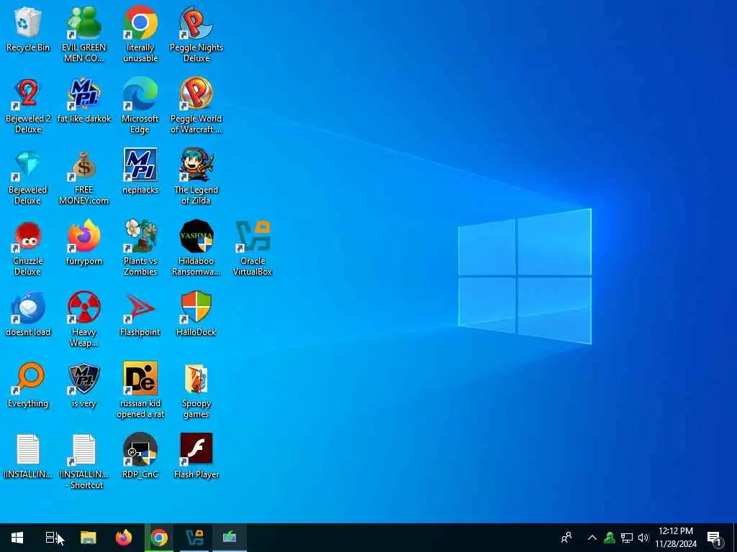Screen dimensions: 737x552
Task: Select the Peggle World of Warcraft icon
Action: click(x=196, y=106)
